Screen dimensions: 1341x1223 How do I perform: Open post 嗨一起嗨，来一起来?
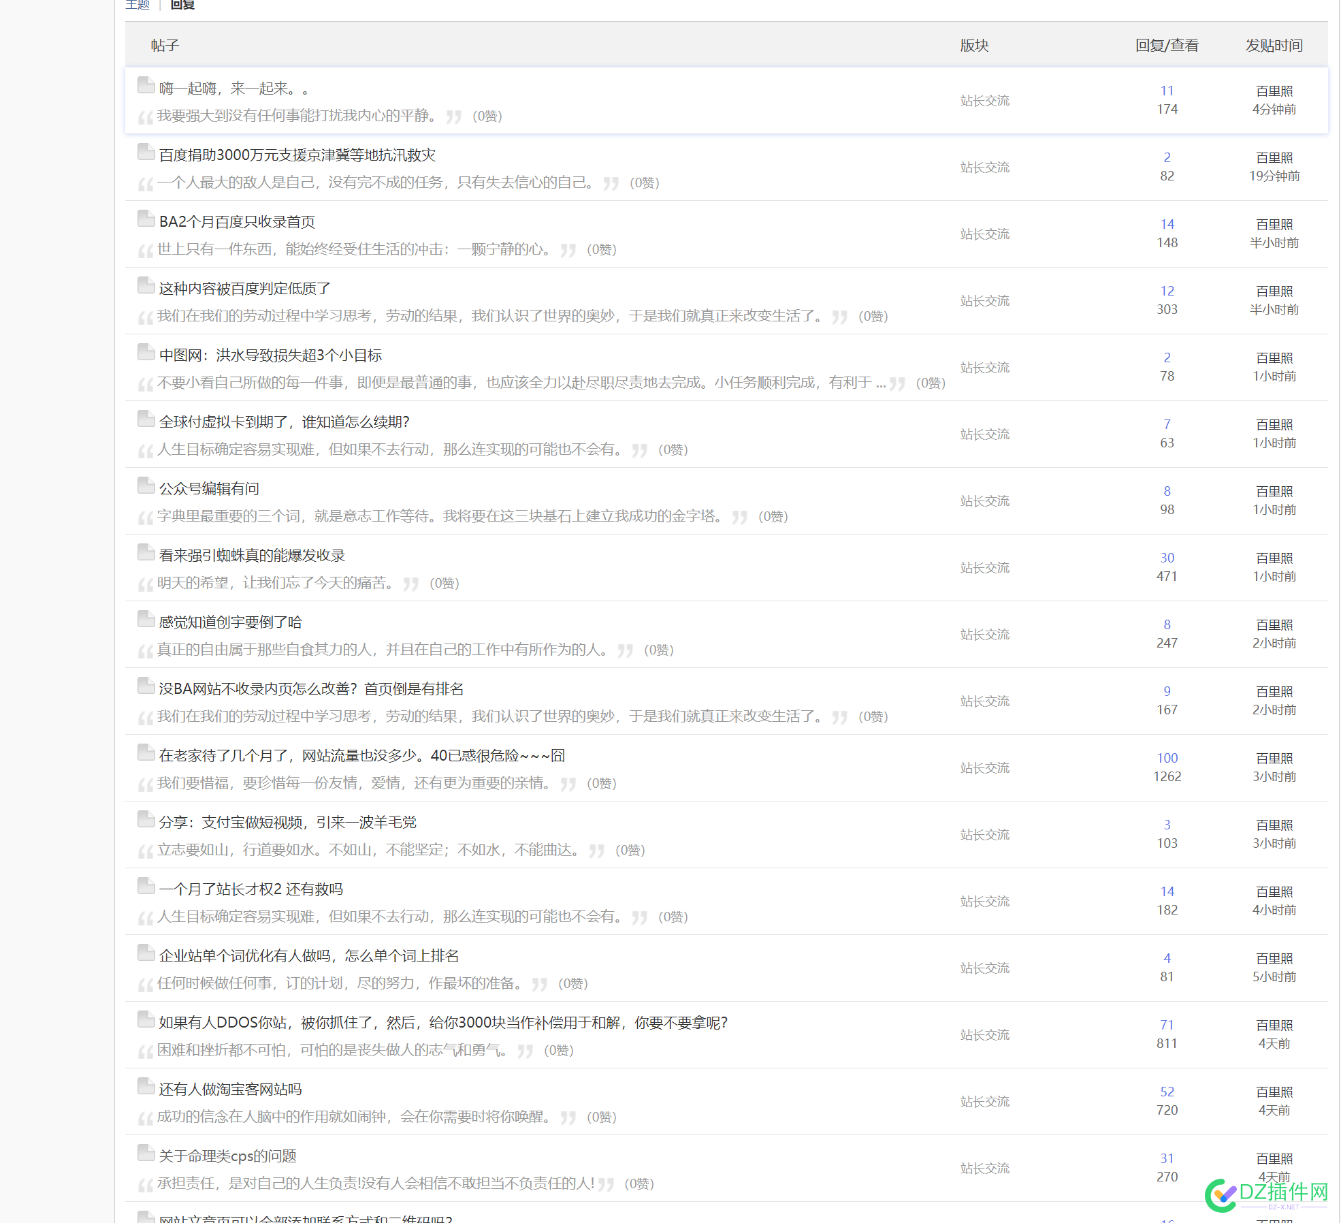(x=234, y=89)
